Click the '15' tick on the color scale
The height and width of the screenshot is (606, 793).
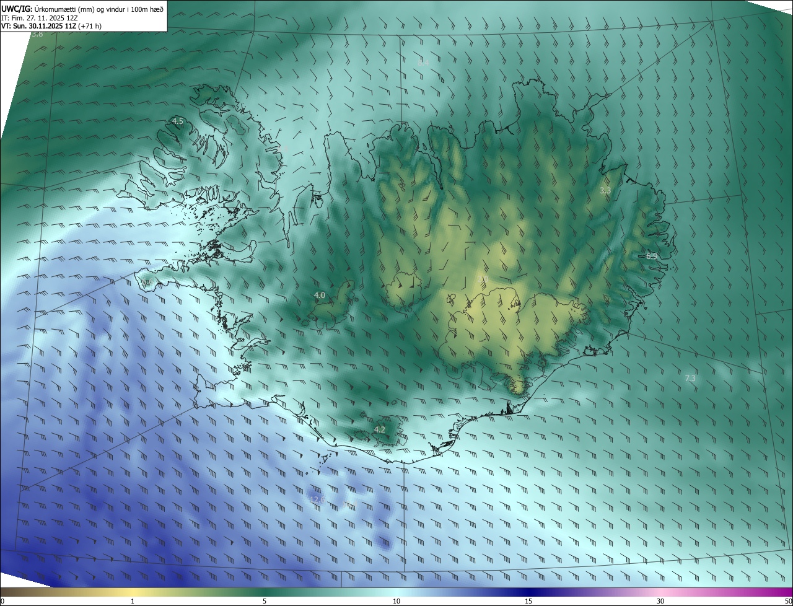[x=528, y=601]
